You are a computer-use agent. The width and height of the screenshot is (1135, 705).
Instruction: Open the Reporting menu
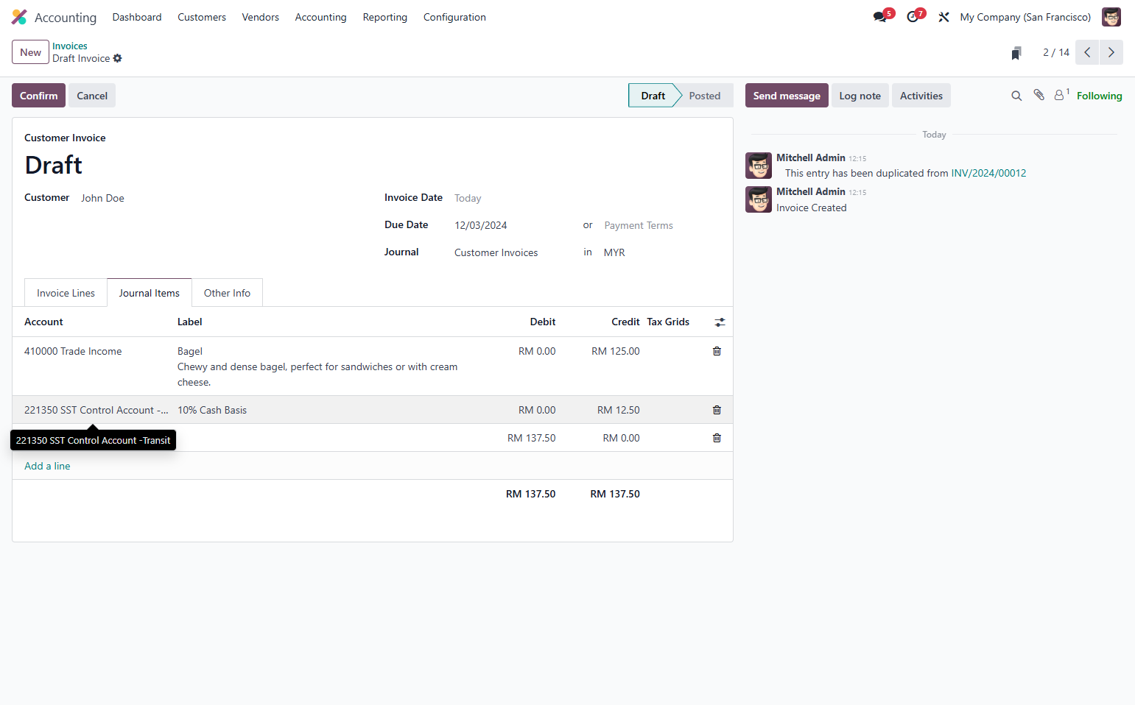pos(384,17)
